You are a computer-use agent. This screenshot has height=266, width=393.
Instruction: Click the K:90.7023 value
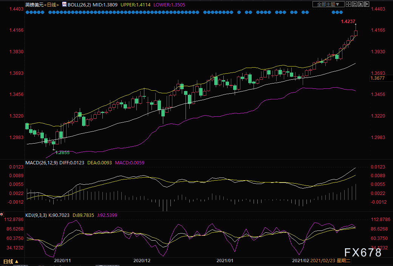59,215
